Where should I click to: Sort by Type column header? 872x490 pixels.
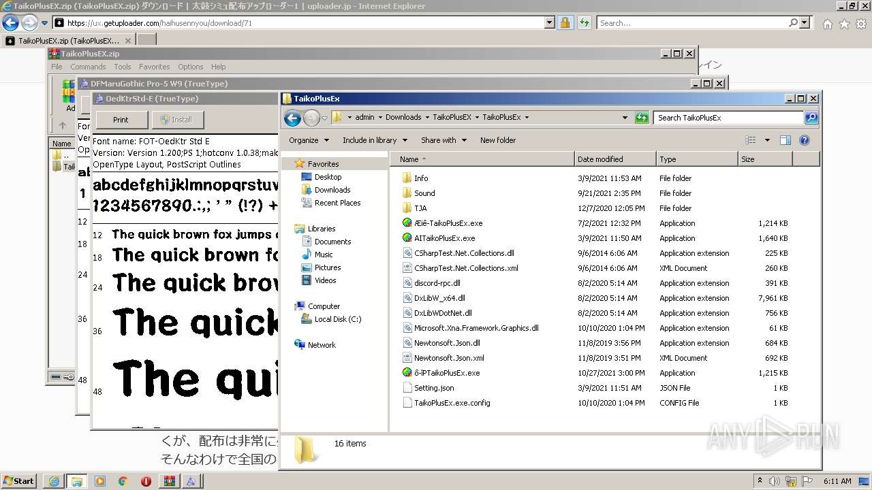697,159
